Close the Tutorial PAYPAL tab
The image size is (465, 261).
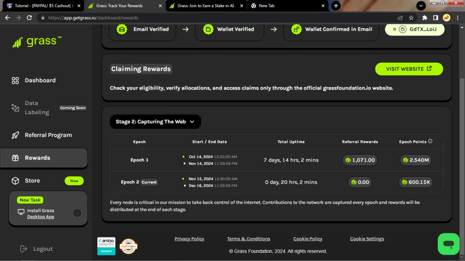pyautogui.click(x=79, y=6)
